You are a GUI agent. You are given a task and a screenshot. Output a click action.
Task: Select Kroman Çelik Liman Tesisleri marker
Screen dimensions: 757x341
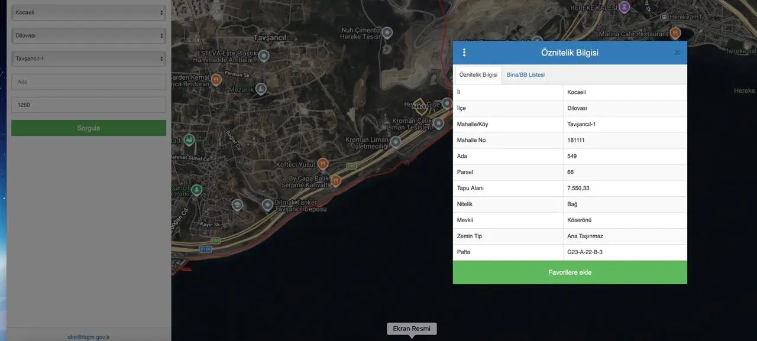pyautogui.click(x=438, y=124)
